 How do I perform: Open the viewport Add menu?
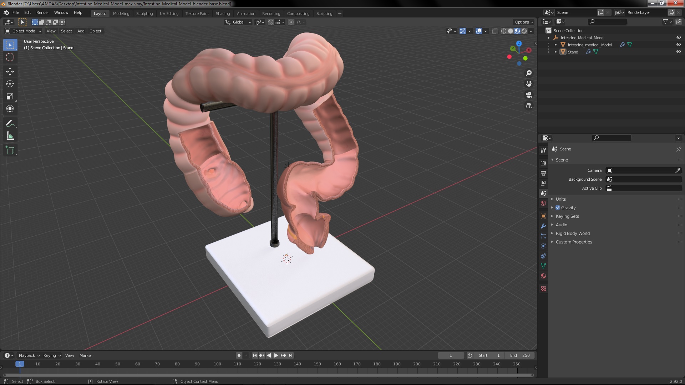click(81, 31)
